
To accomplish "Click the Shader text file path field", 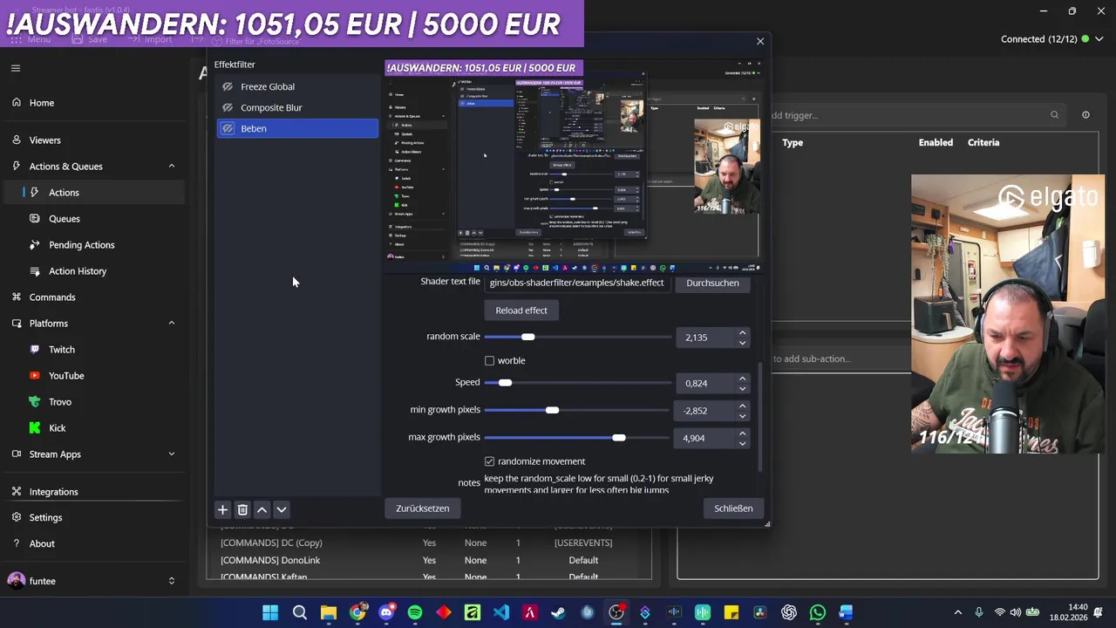I will 577,283.
